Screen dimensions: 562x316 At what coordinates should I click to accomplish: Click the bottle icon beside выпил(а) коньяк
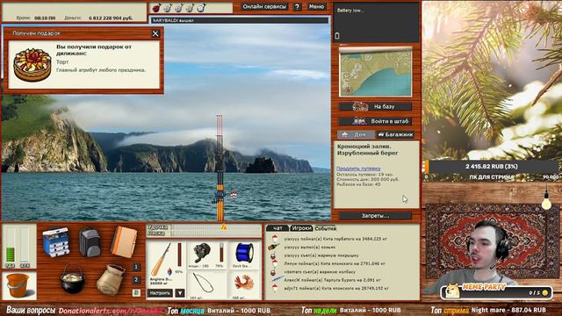click(274, 247)
